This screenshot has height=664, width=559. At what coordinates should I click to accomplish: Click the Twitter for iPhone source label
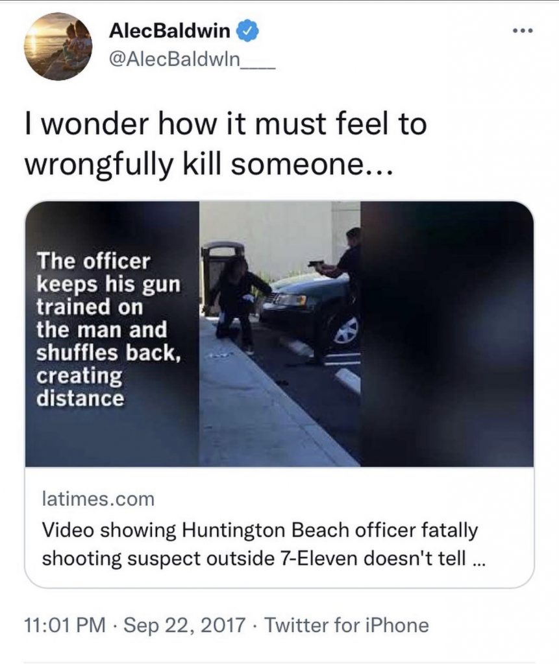click(x=347, y=625)
